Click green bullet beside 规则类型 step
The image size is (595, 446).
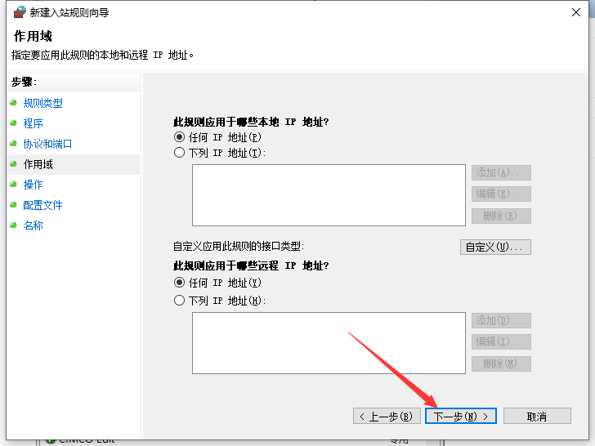pyautogui.click(x=13, y=103)
